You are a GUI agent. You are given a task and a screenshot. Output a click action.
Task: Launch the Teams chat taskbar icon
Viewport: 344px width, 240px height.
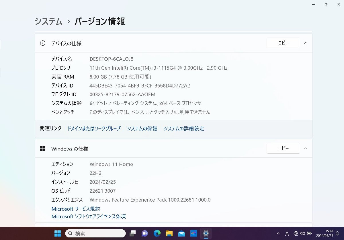coord(144,233)
